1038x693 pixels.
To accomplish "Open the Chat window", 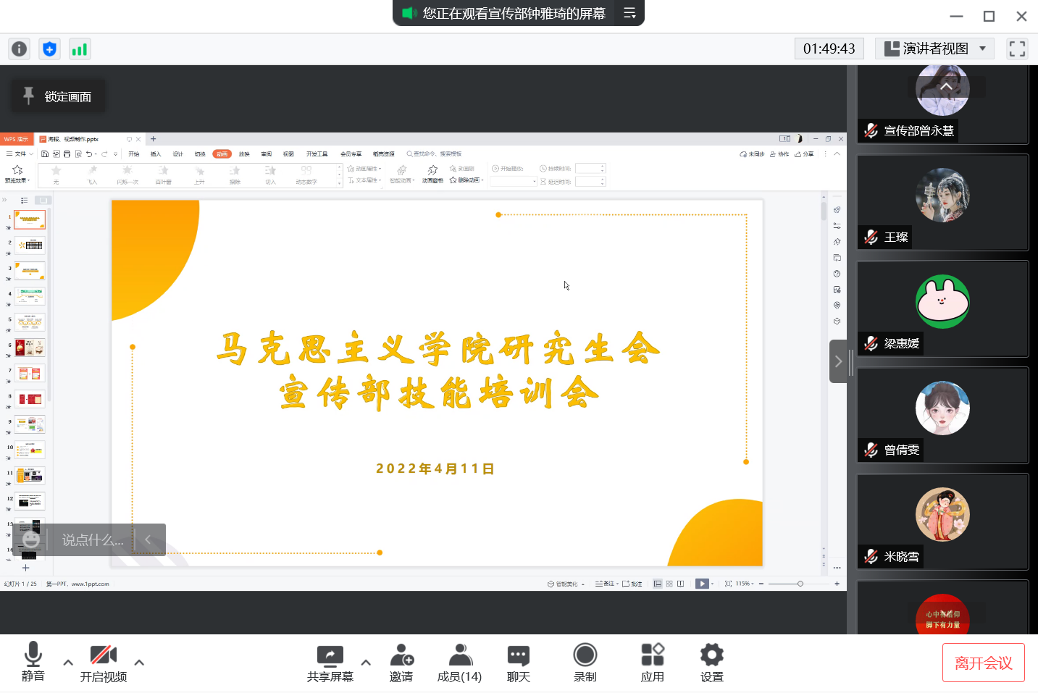I will click(518, 663).
